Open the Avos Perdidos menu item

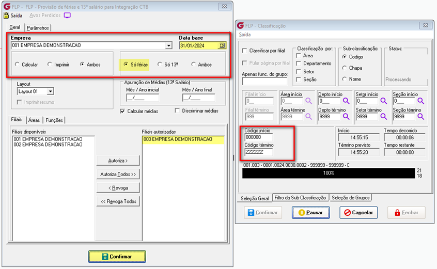45,15
